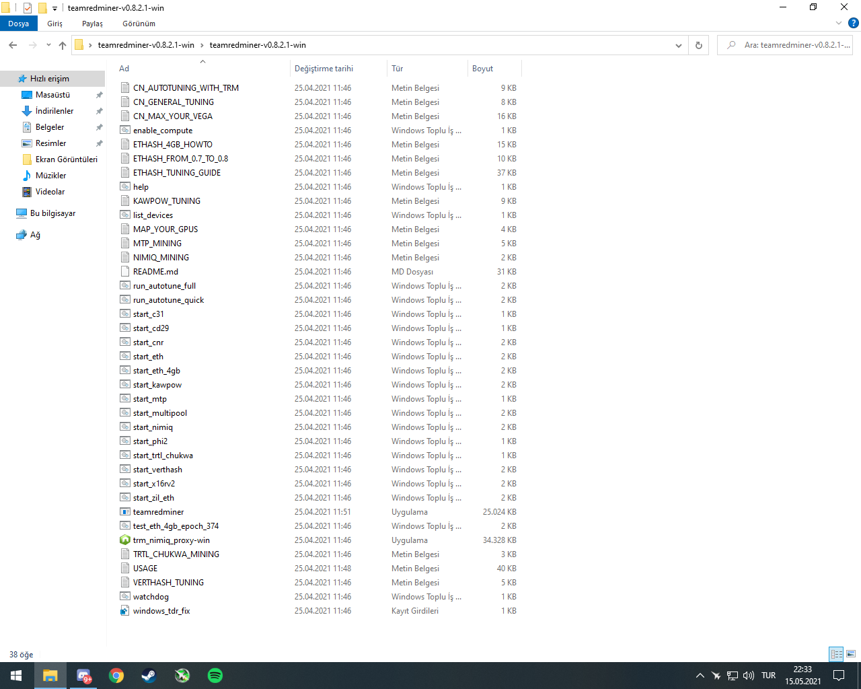Select Bu bilgisayar in navigation pane
The width and height of the screenshot is (861, 689).
(x=52, y=213)
